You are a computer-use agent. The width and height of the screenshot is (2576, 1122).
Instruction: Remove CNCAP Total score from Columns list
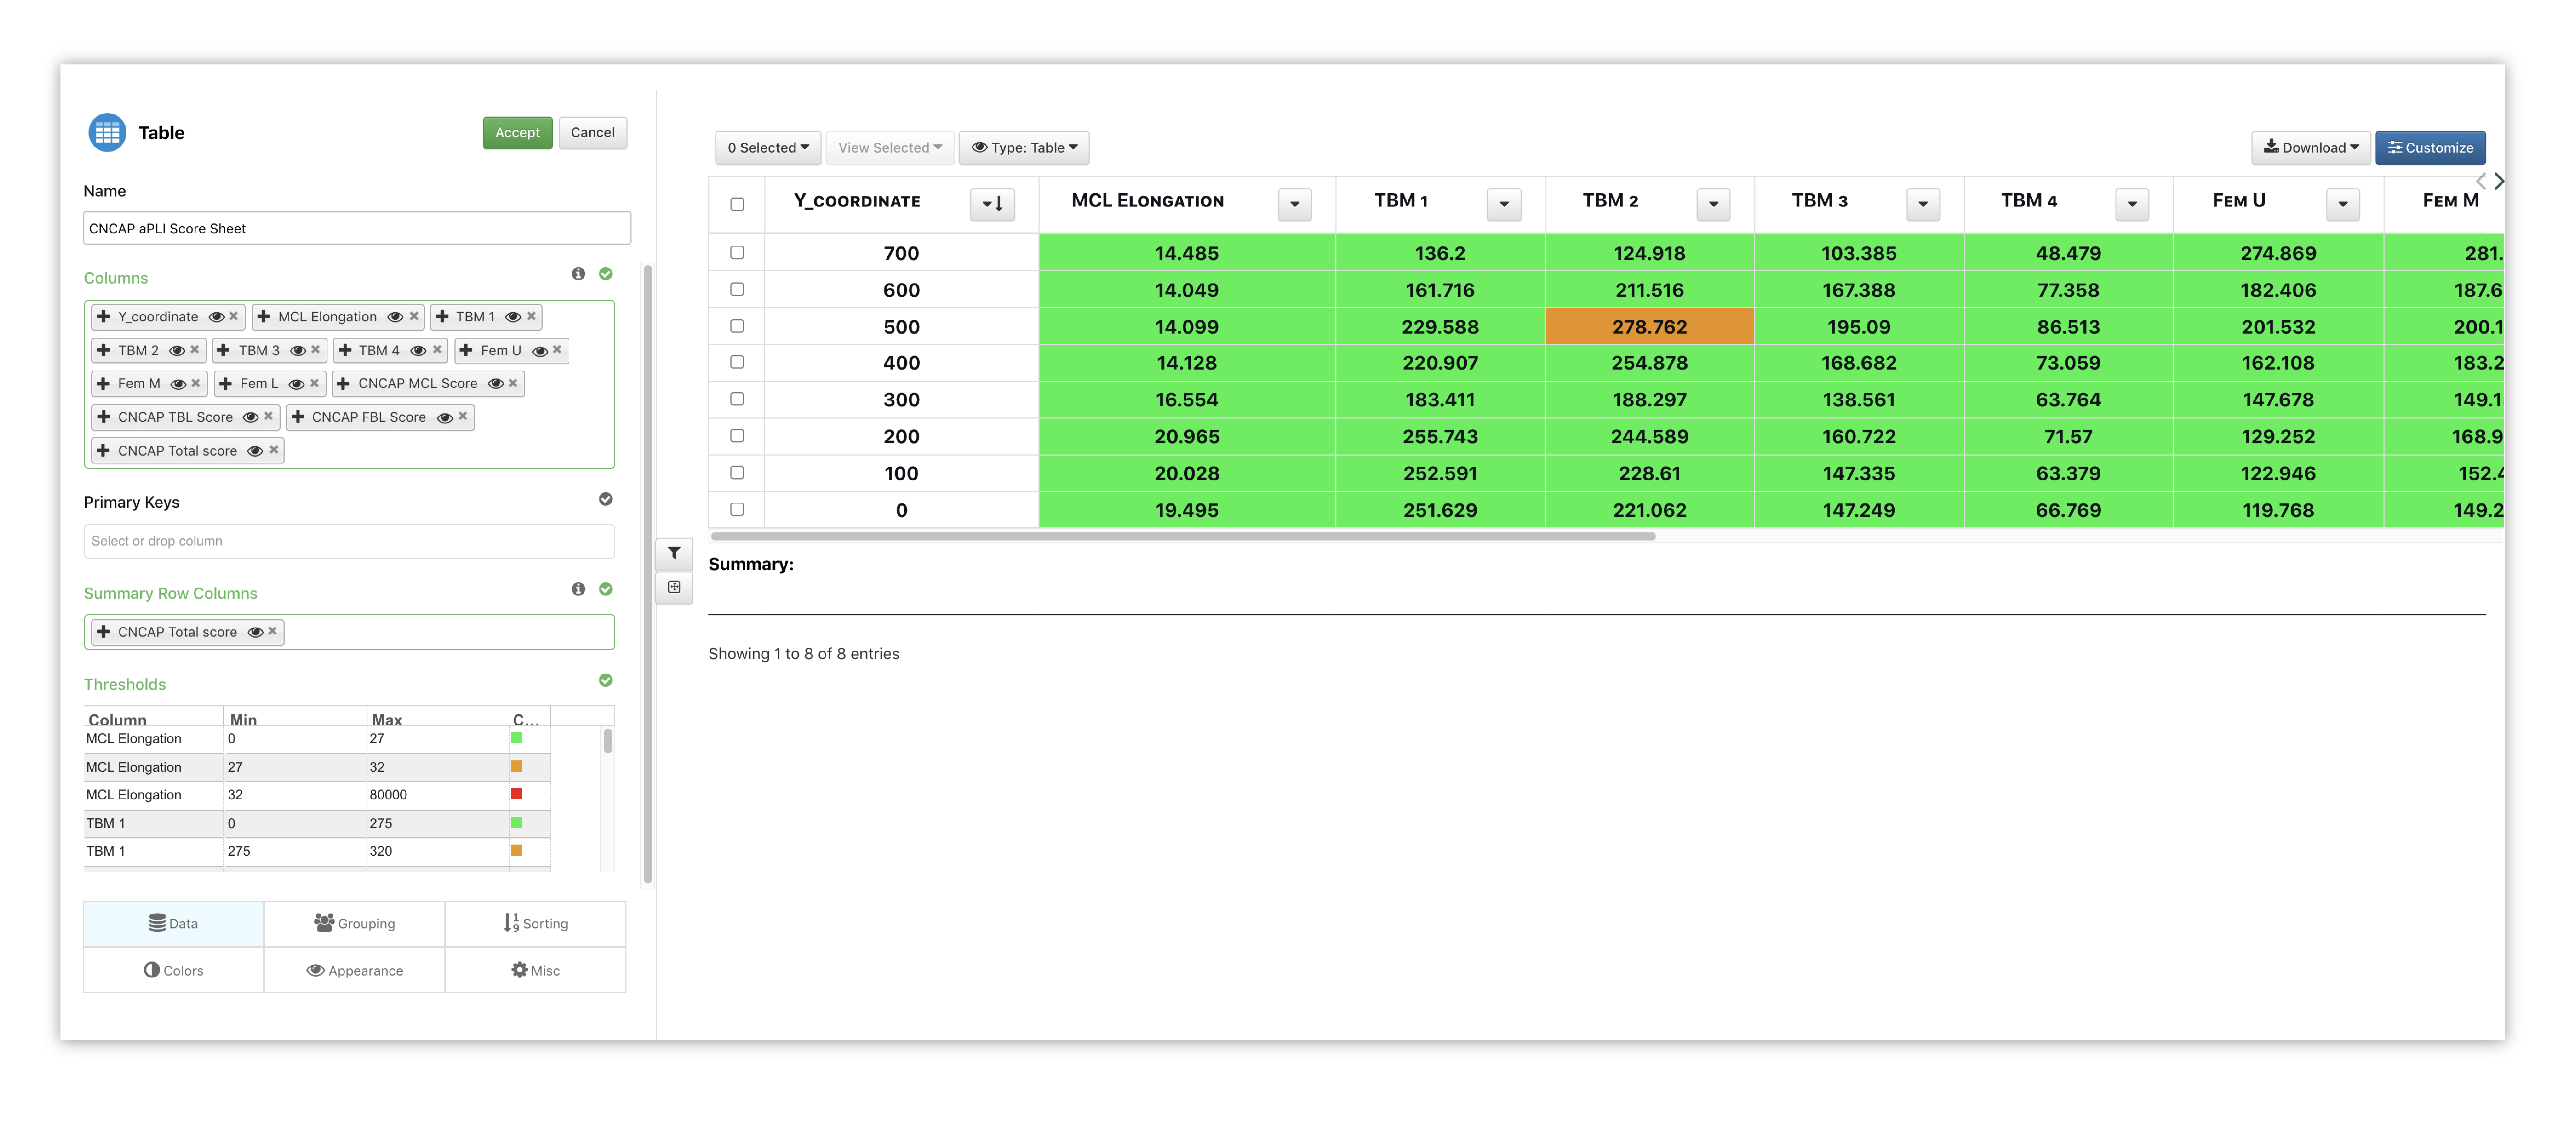274,450
